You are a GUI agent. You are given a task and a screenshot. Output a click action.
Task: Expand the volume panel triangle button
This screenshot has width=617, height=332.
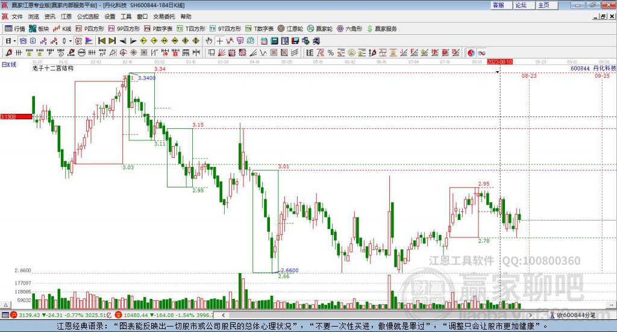tap(5, 305)
